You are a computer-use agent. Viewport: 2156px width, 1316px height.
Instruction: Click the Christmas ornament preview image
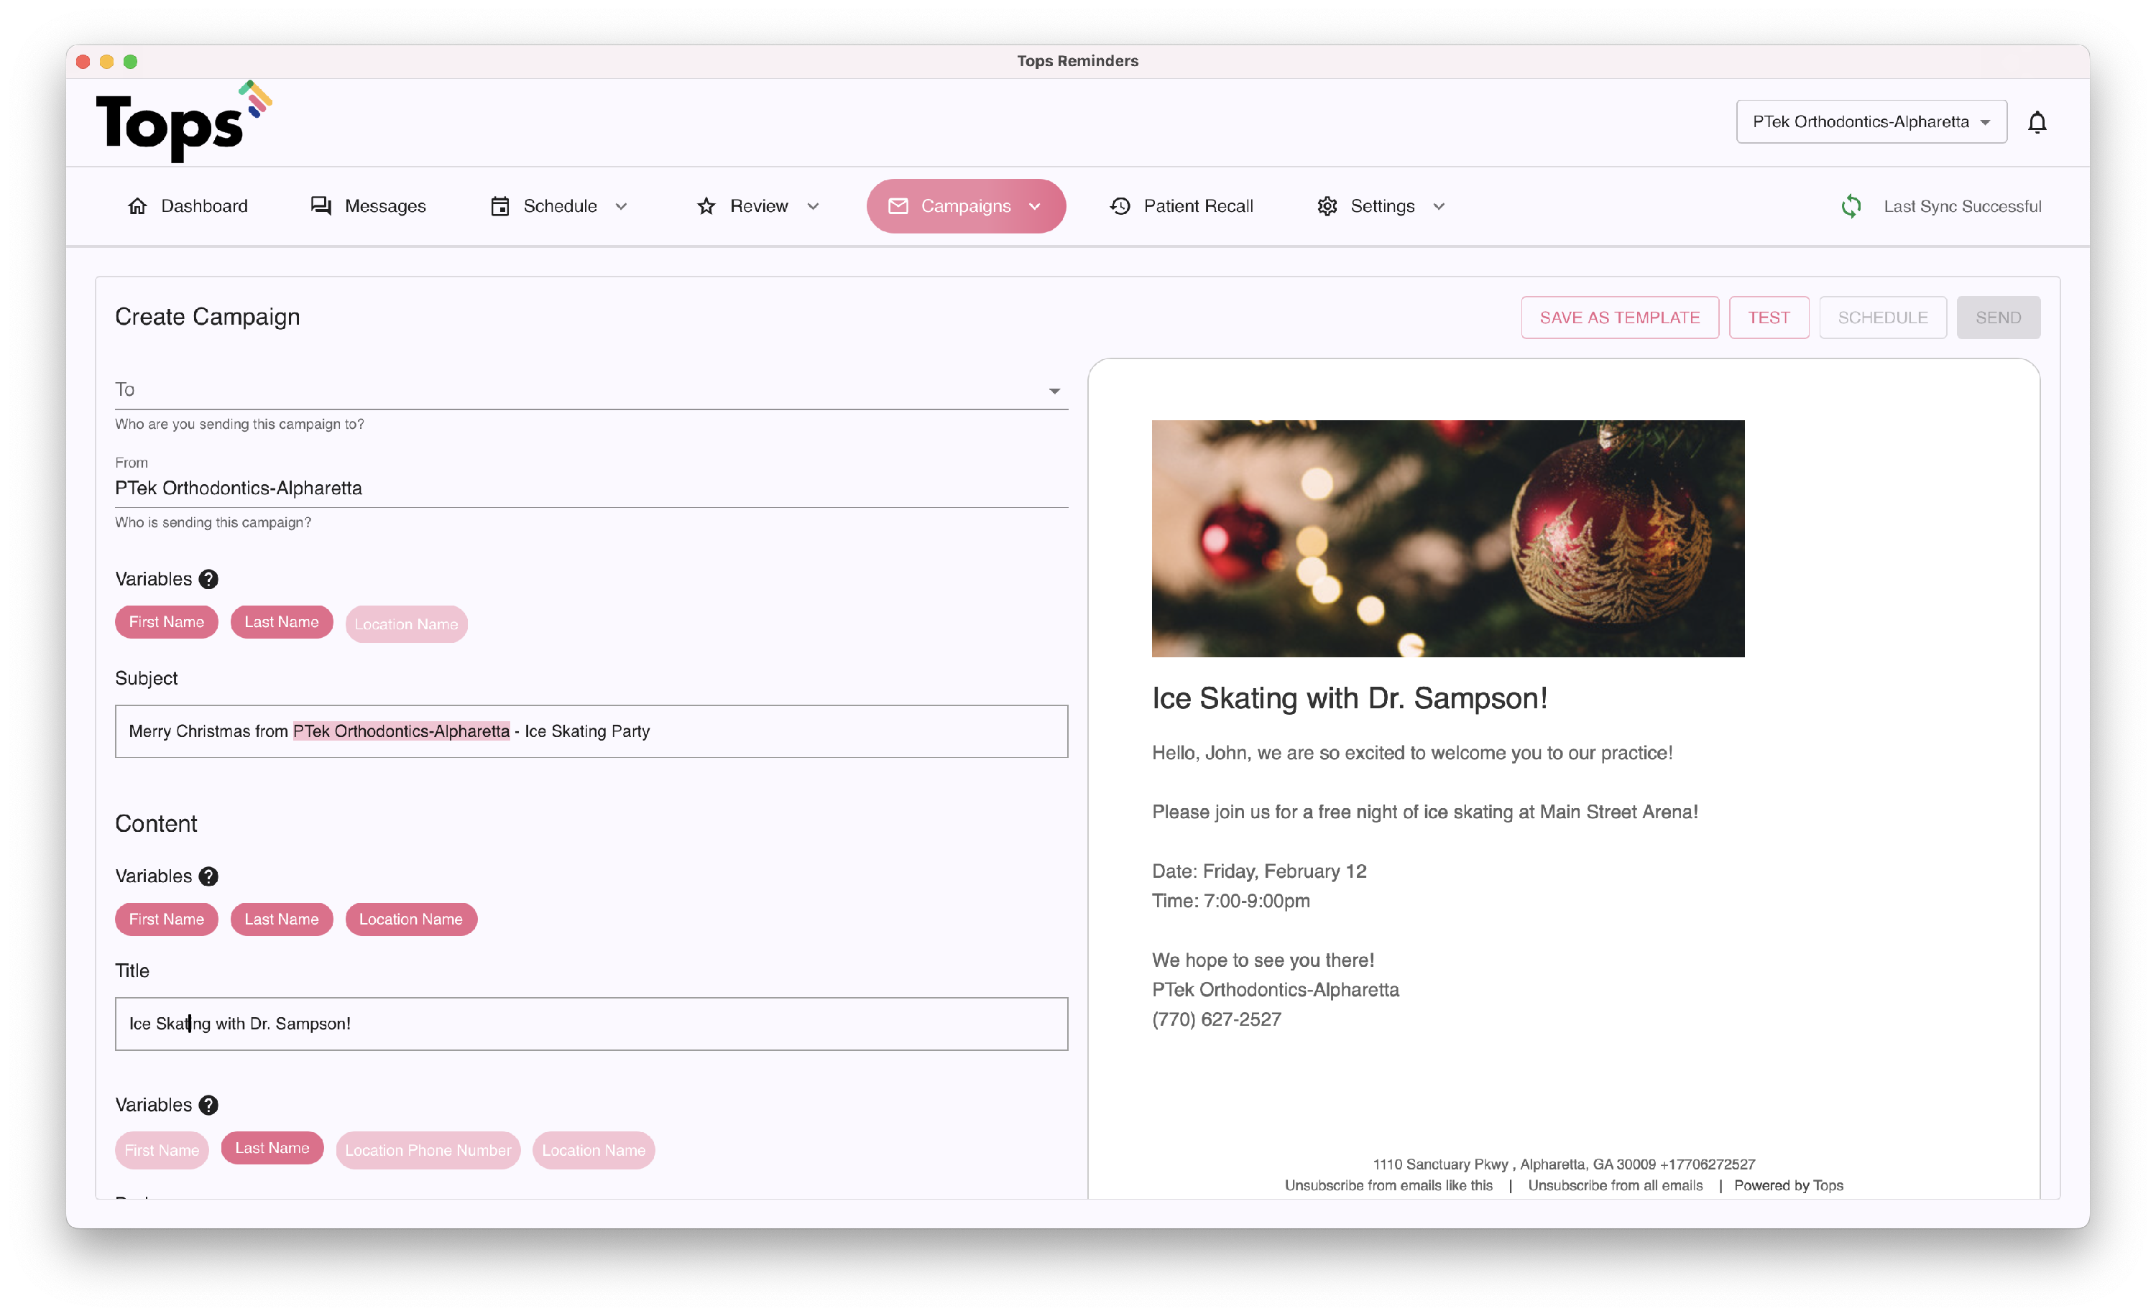1447,539
